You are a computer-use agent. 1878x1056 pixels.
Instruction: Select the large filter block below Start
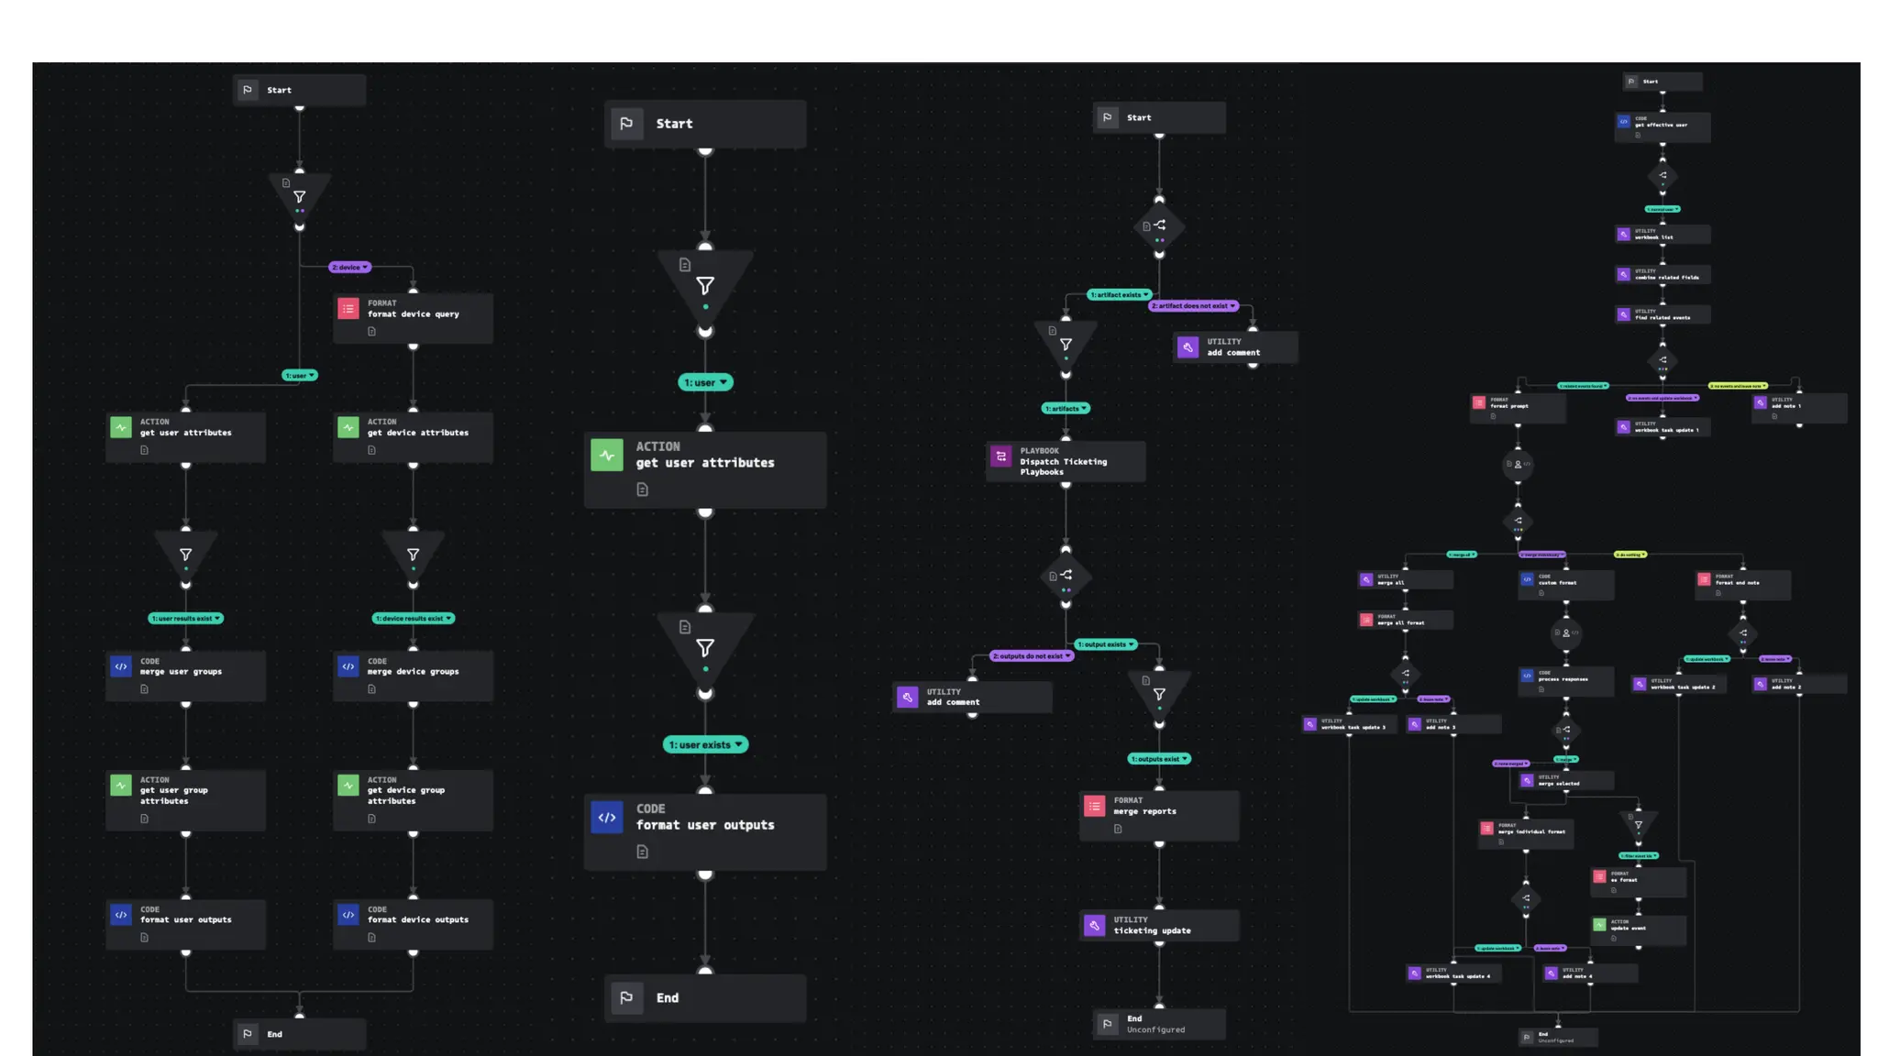point(705,286)
